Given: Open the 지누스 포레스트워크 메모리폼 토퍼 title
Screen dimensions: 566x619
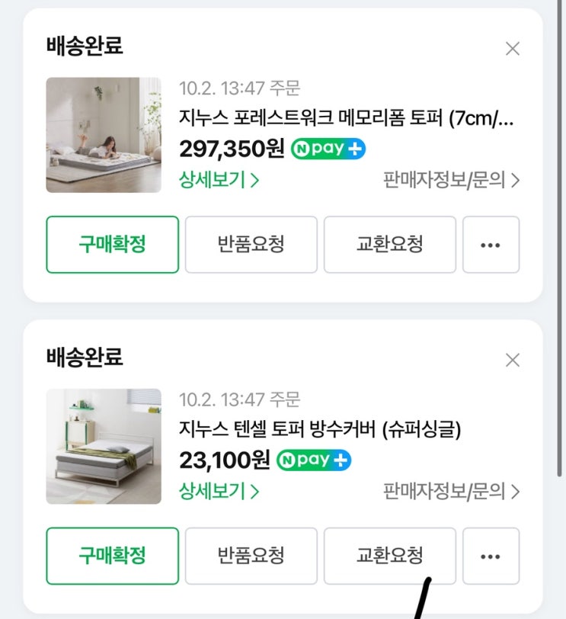Looking at the screenshot, I should [347, 119].
